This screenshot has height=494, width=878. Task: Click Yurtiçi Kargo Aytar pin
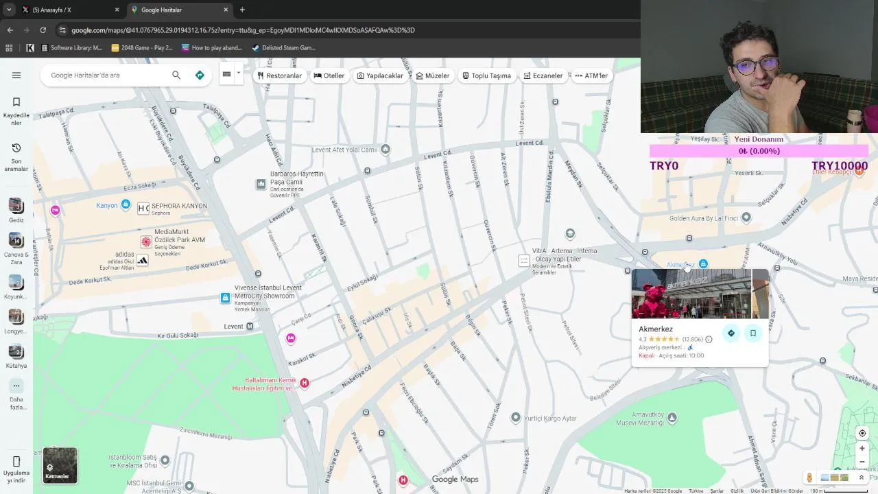[x=516, y=417]
